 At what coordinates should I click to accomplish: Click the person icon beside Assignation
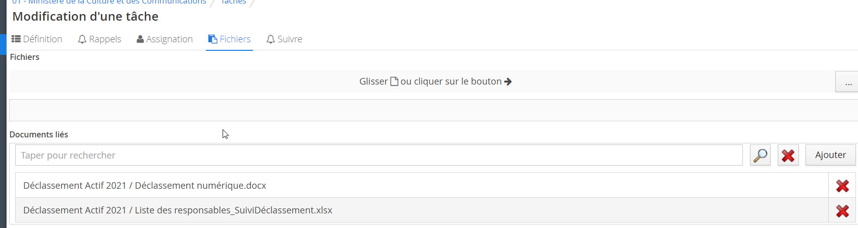(140, 39)
